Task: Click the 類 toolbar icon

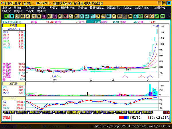Action: pos(60,16)
